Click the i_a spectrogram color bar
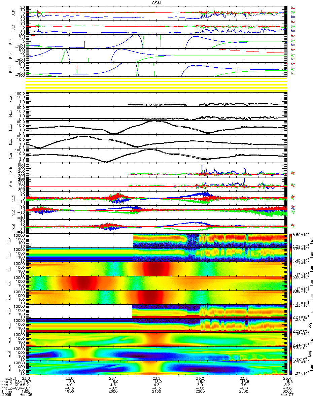The height and width of the screenshot is (404, 313). point(291,268)
